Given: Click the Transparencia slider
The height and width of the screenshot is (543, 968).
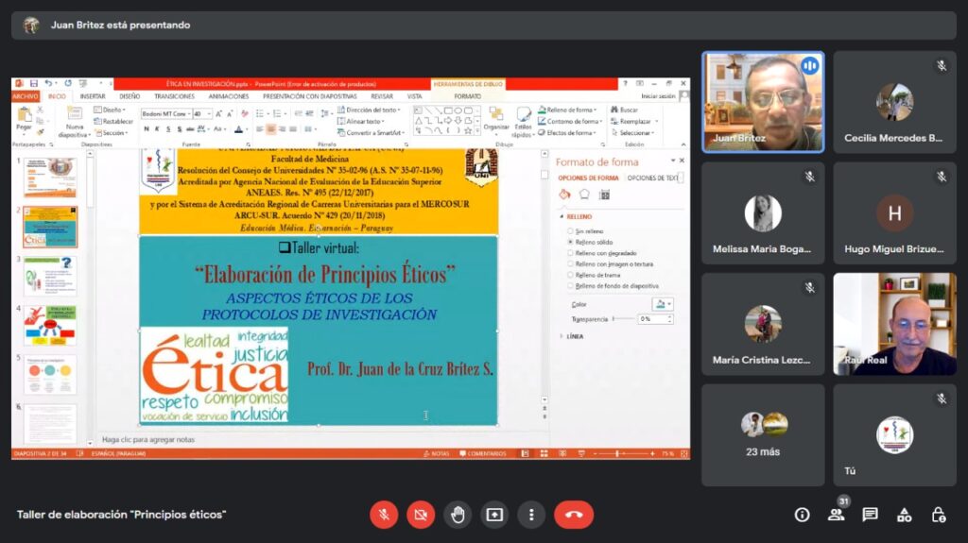Looking at the screenshot, I should pyautogui.click(x=624, y=319).
